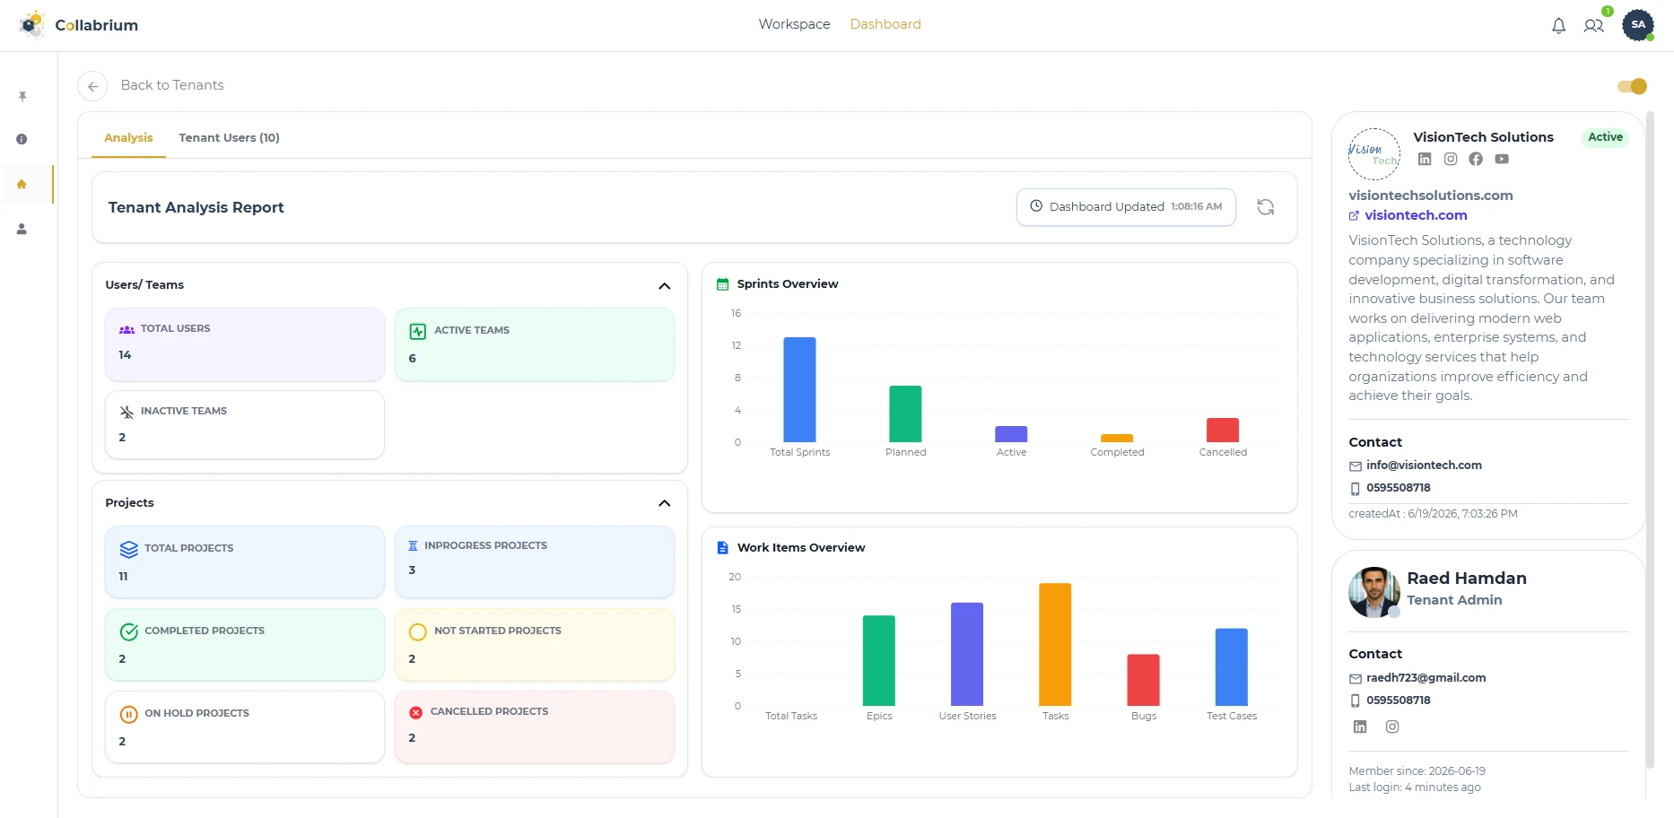Open the team members icon in header

[1593, 26]
